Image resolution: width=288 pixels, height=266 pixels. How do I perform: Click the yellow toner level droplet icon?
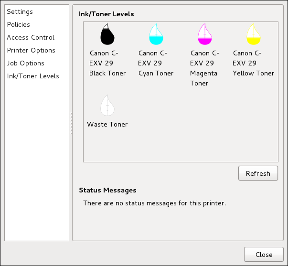click(x=253, y=34)
